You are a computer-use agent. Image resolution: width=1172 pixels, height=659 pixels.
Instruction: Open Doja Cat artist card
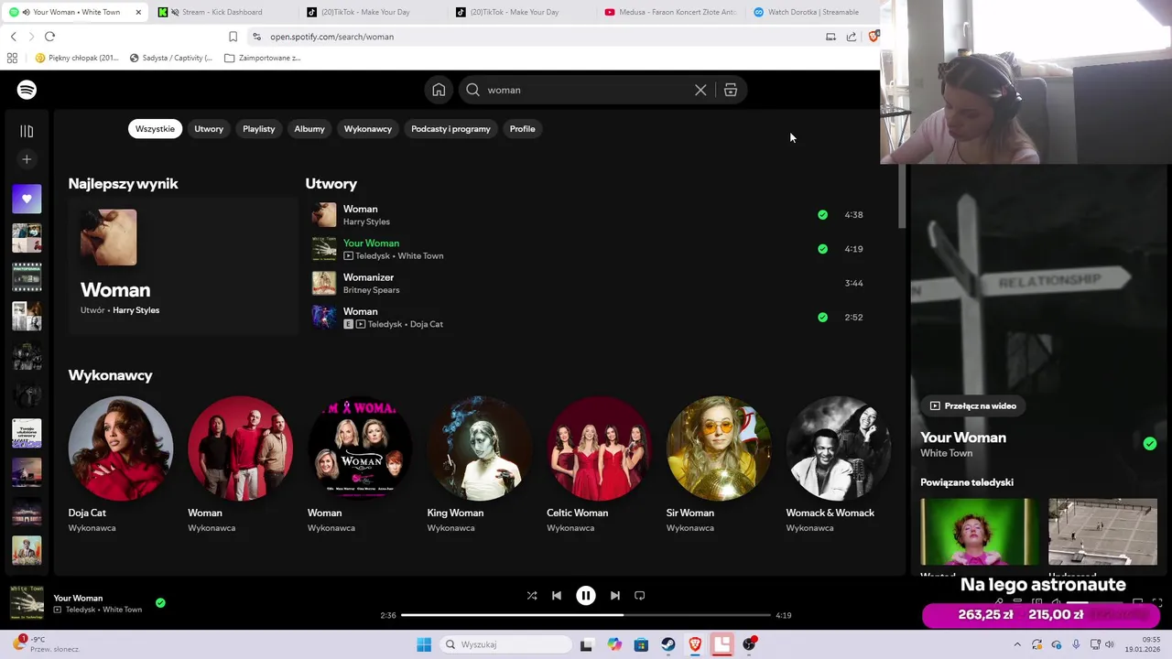click(121, 464)
